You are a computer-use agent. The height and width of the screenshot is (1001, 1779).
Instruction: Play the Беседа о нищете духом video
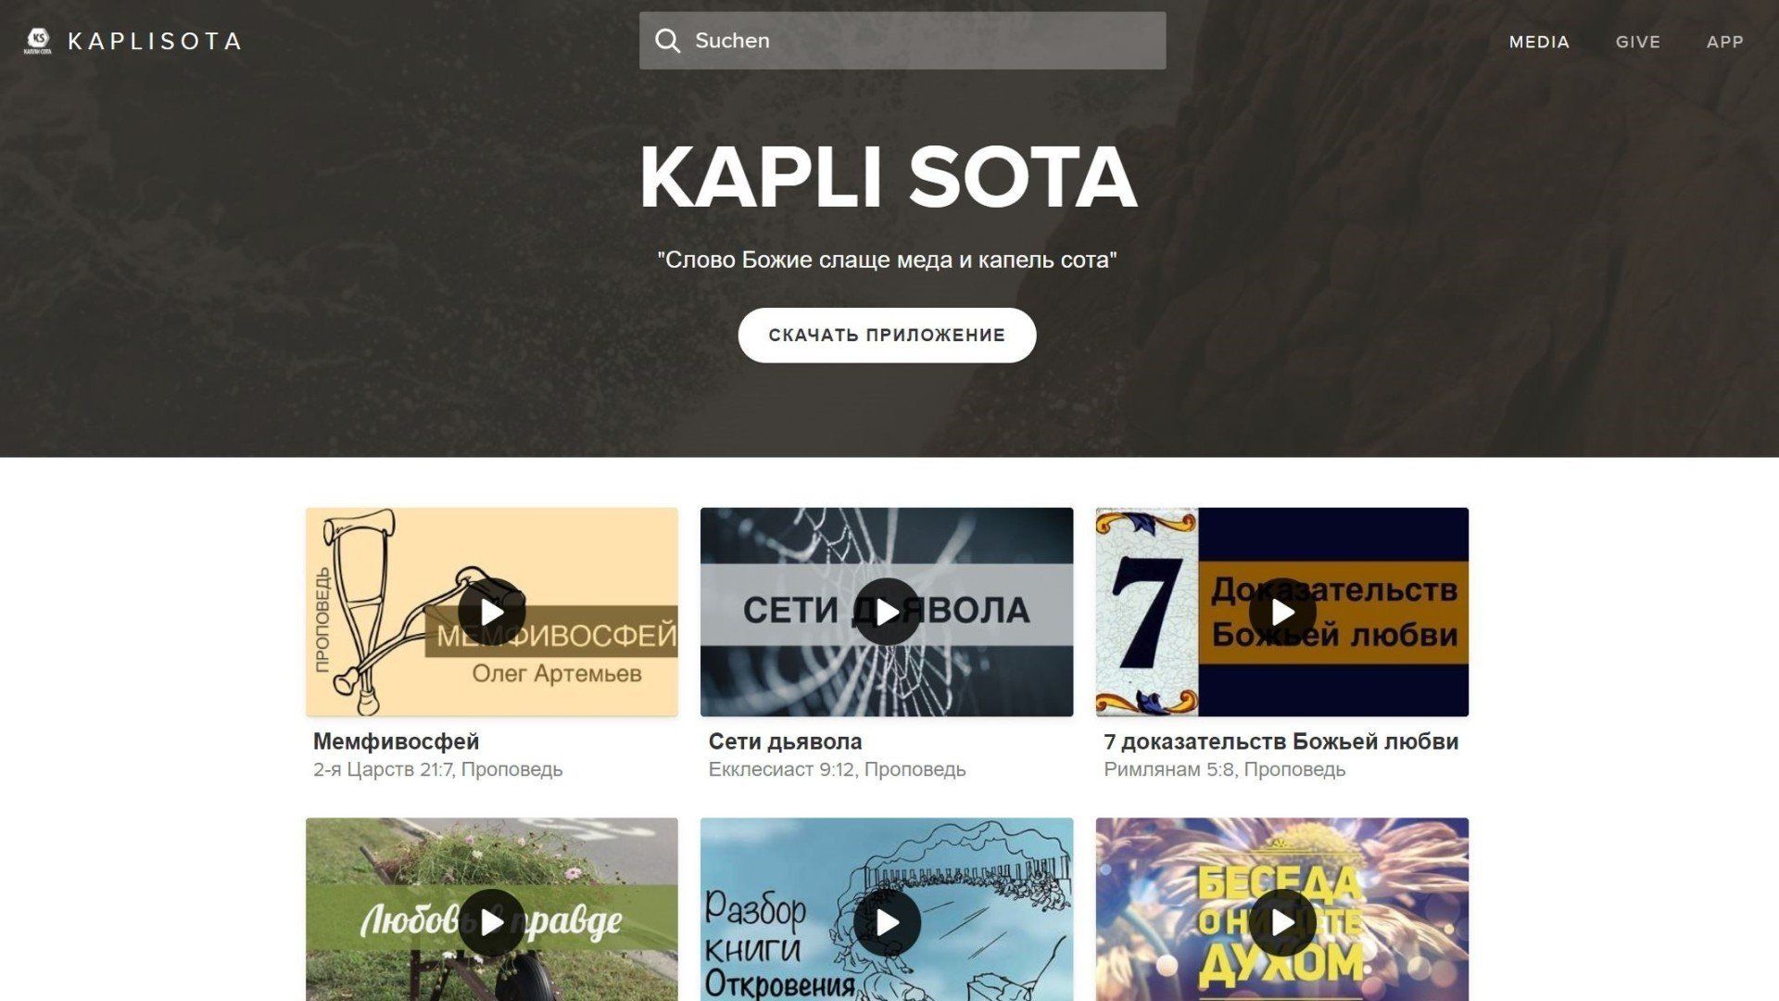(x=1282, y=923)
